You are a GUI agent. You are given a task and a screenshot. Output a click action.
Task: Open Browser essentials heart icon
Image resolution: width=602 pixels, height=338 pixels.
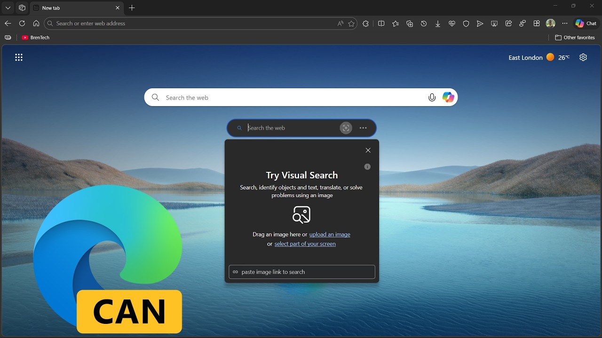click(x=452, y=23)
